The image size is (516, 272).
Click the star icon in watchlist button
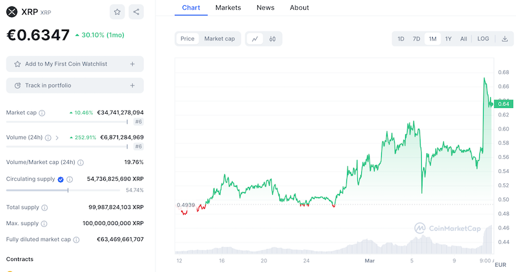[17, 64]
